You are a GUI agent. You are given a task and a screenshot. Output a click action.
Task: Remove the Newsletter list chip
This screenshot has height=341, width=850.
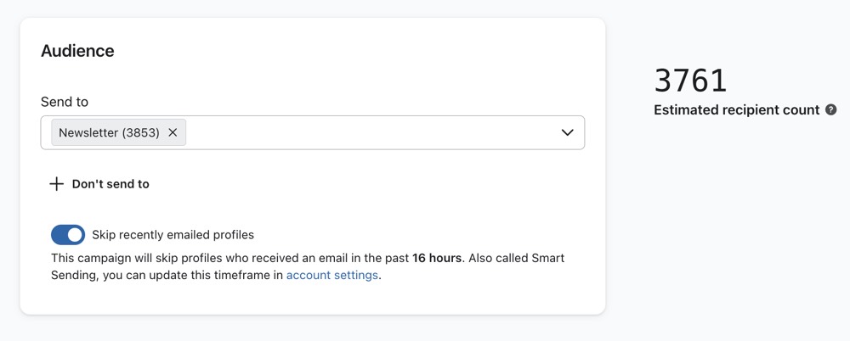173,132
